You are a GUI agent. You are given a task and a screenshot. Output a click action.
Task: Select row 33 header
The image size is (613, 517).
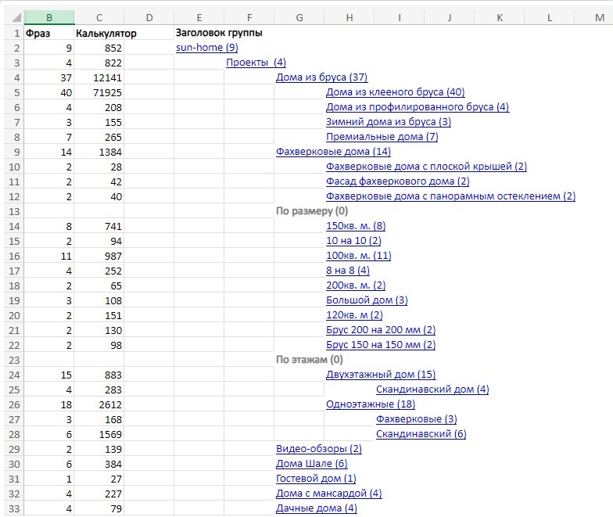click(14, 508)
